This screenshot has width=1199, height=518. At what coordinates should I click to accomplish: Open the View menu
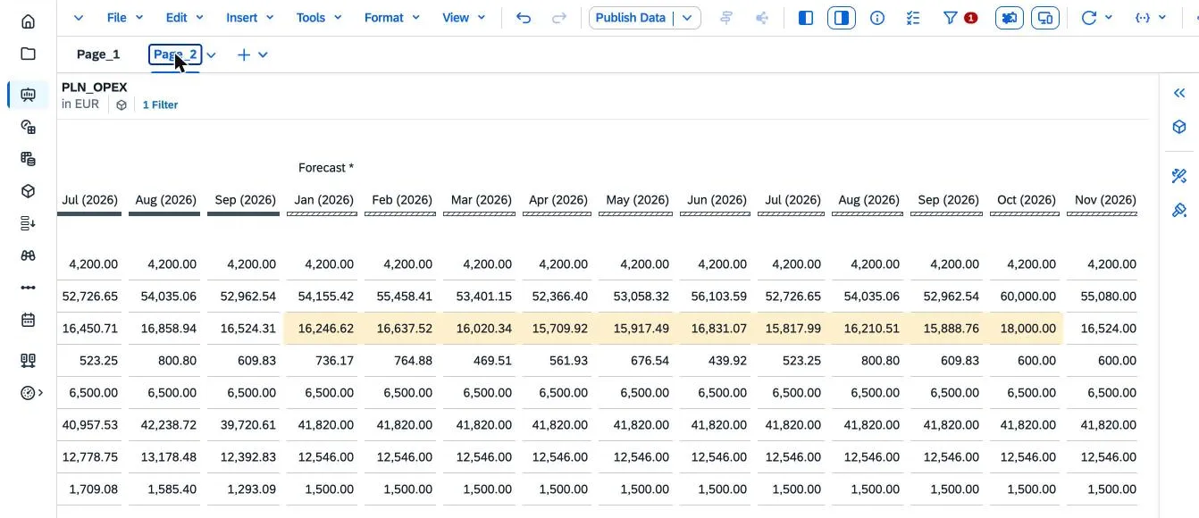[464, 18]
